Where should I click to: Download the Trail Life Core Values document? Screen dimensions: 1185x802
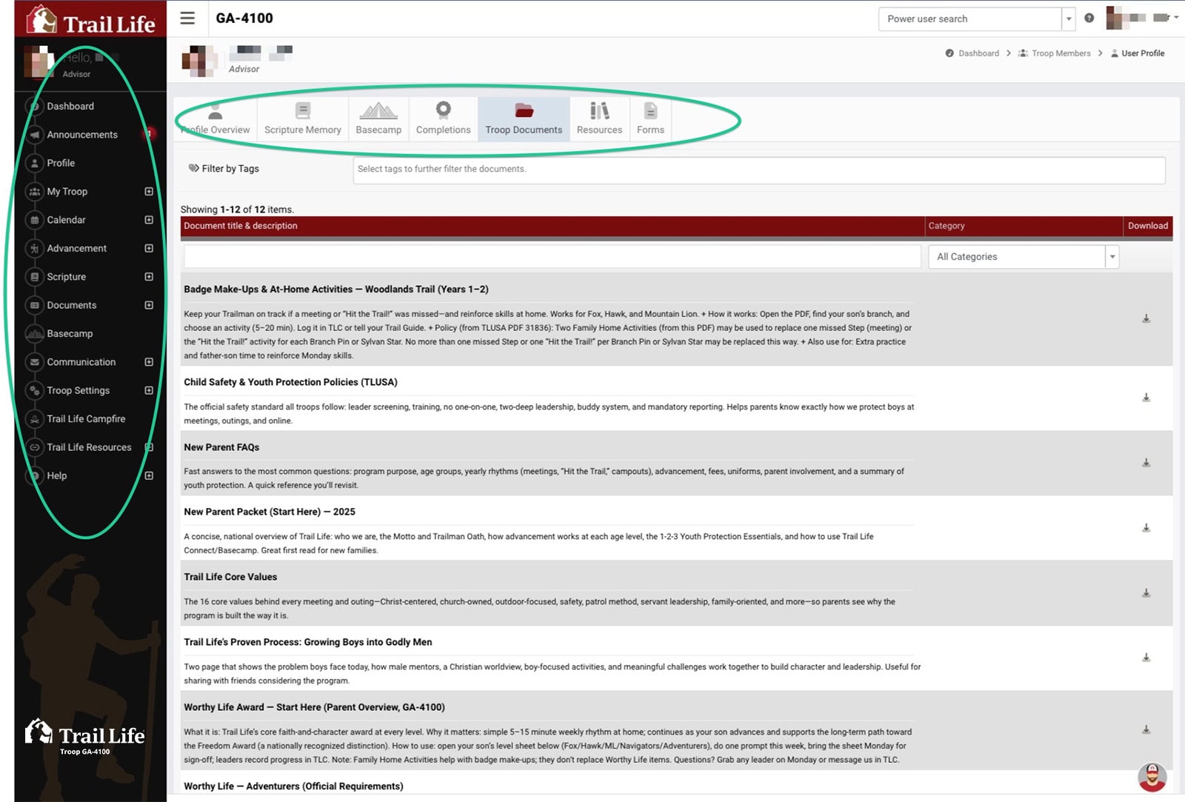coord(1146,593)
